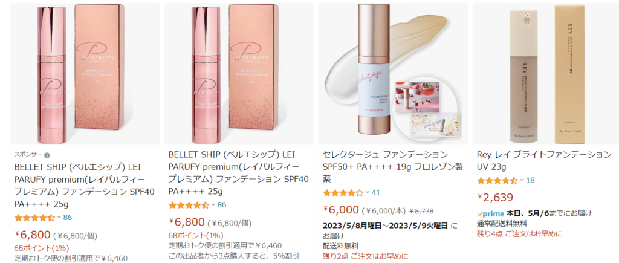Click the 41 review count link

tap(376, 193)
